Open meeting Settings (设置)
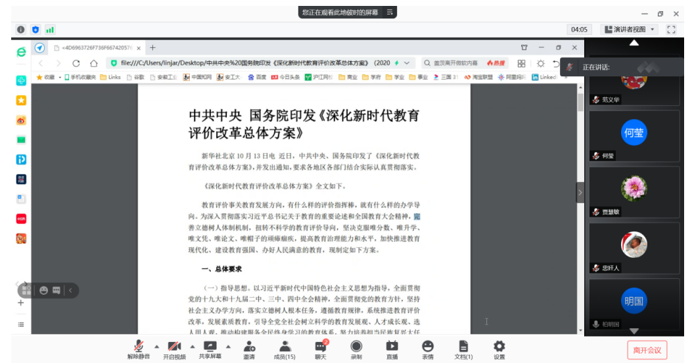The height and width of the screenshot is (363, 692). click(x=499, y=350)
